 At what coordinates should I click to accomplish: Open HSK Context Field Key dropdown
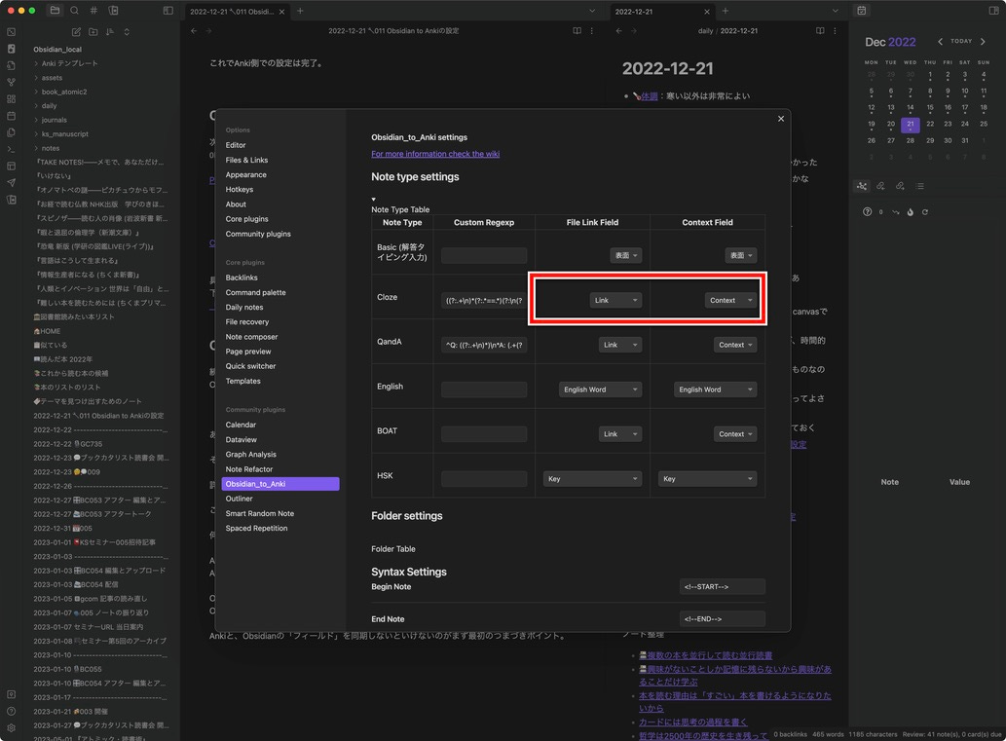point(707,479)
